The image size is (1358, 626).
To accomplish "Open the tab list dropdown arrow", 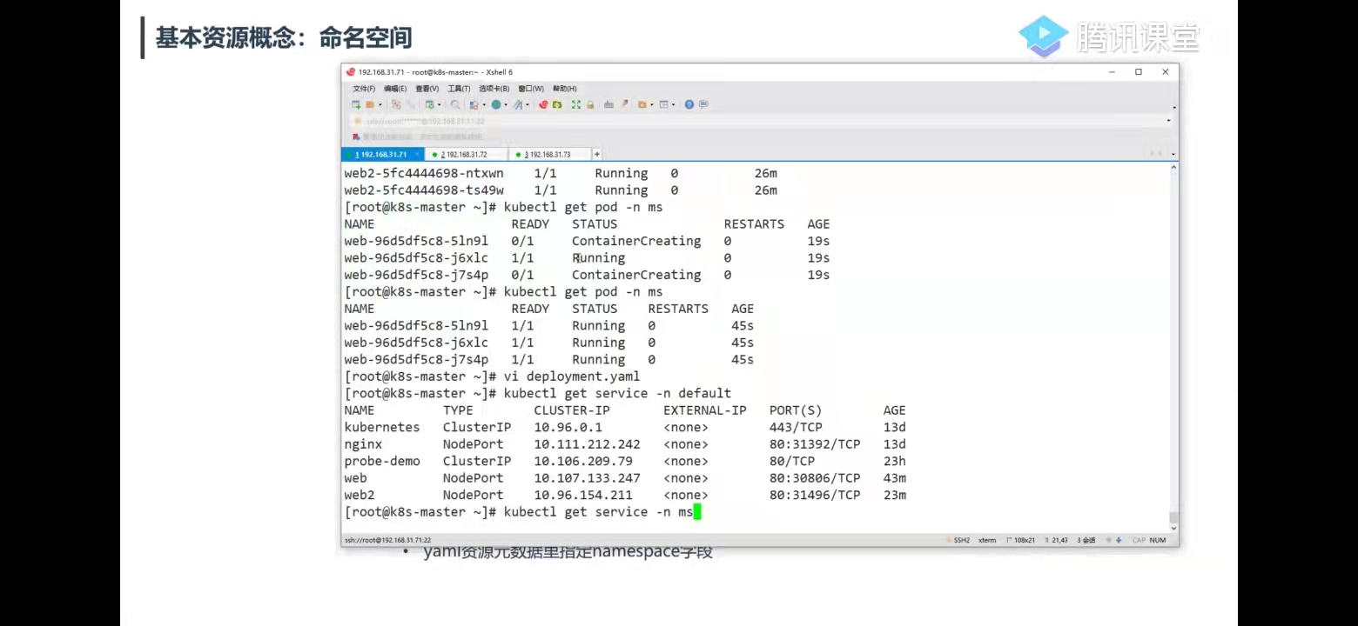I will (x=1173, y=155).
